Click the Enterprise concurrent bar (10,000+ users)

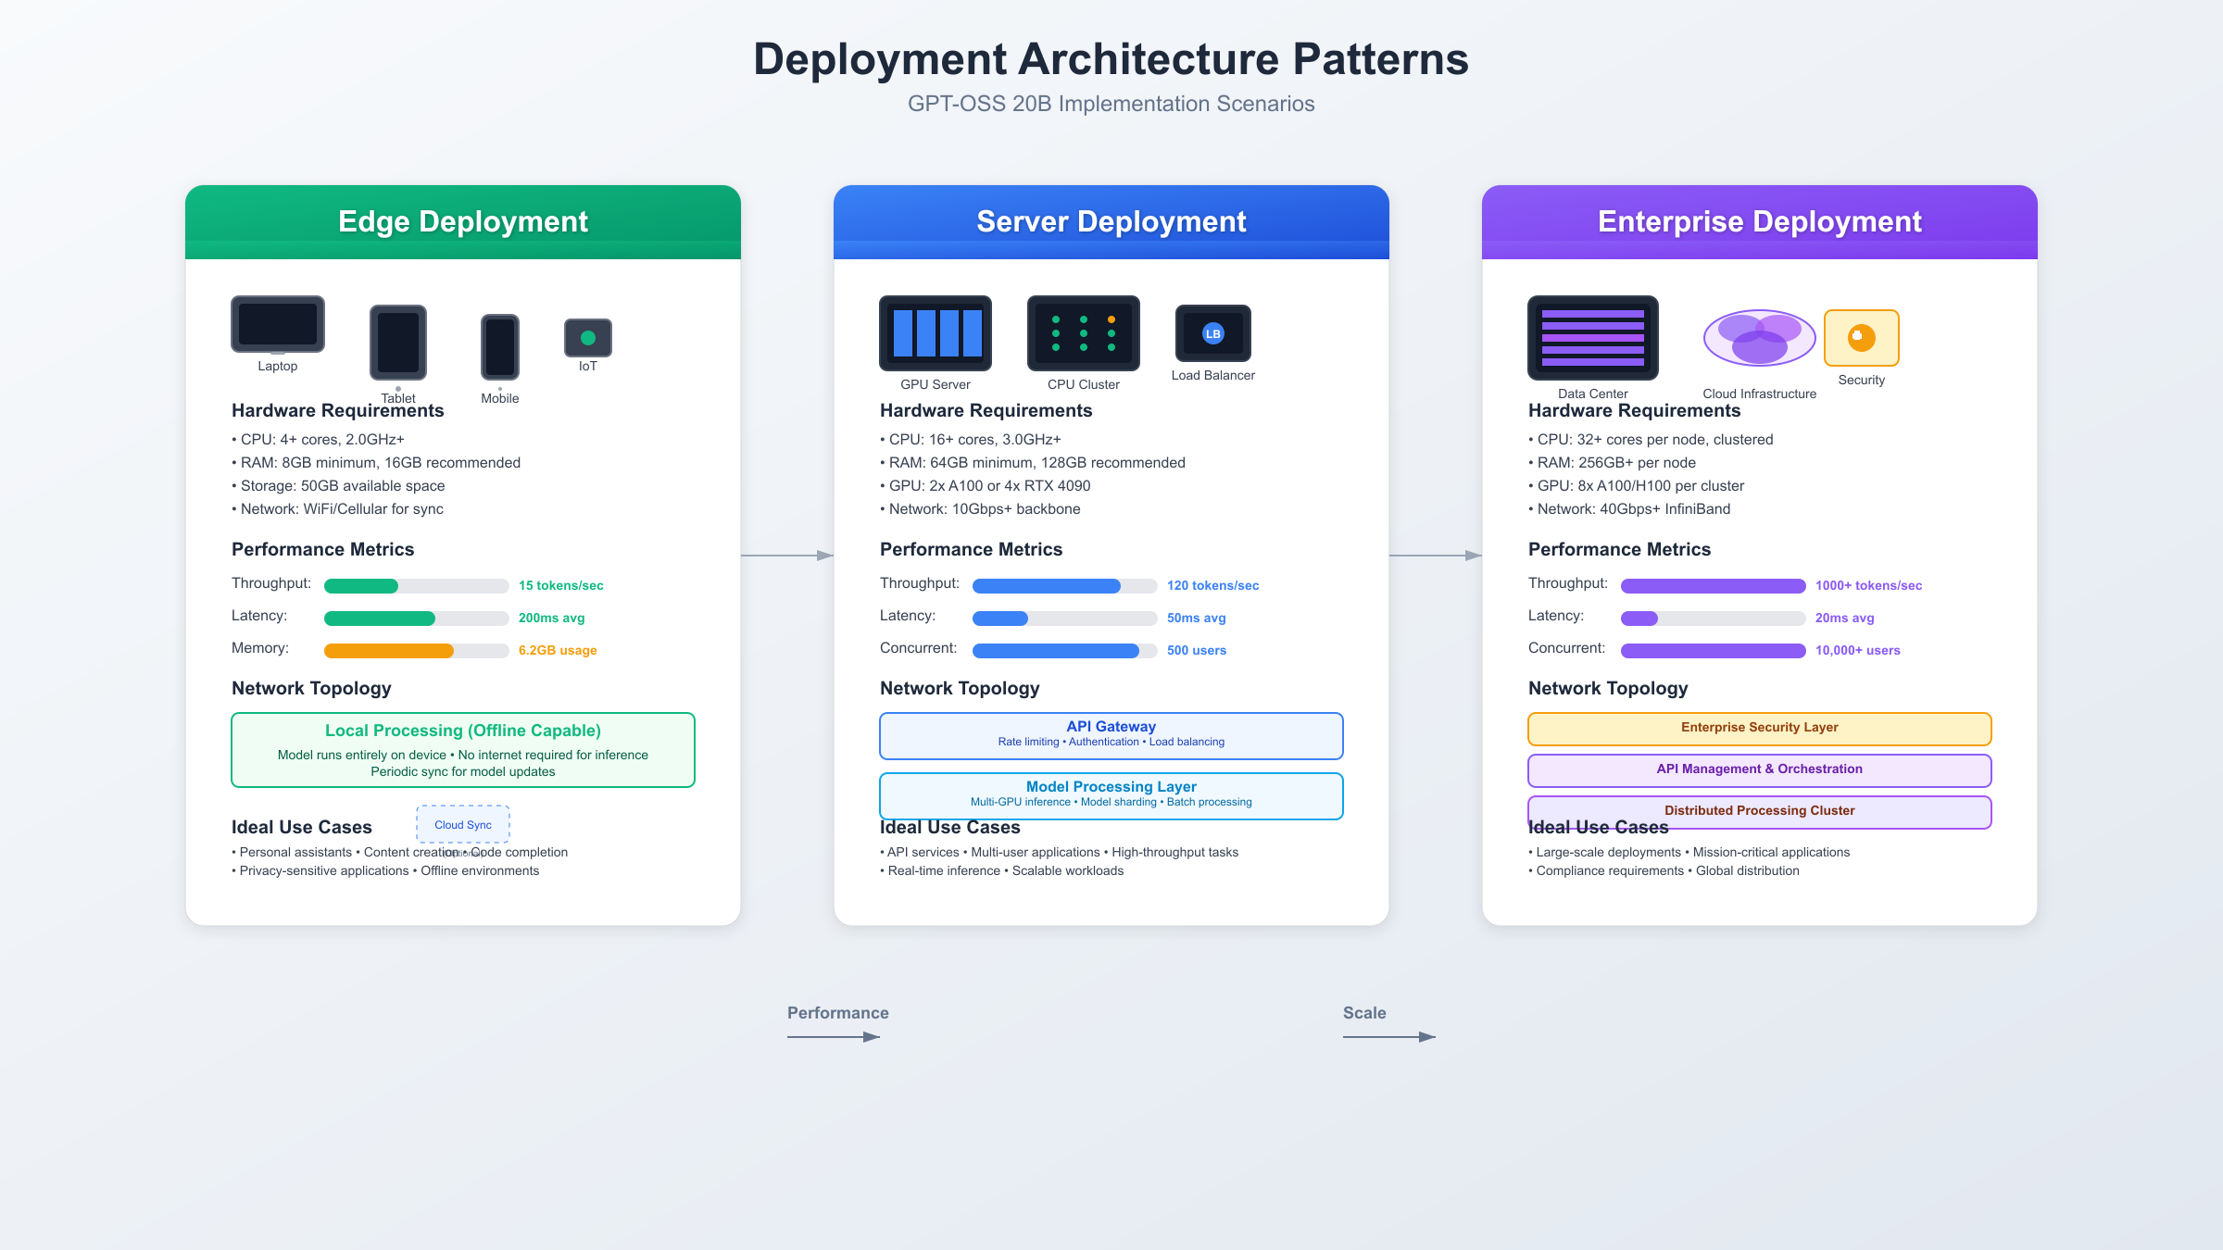[1714, 651]
